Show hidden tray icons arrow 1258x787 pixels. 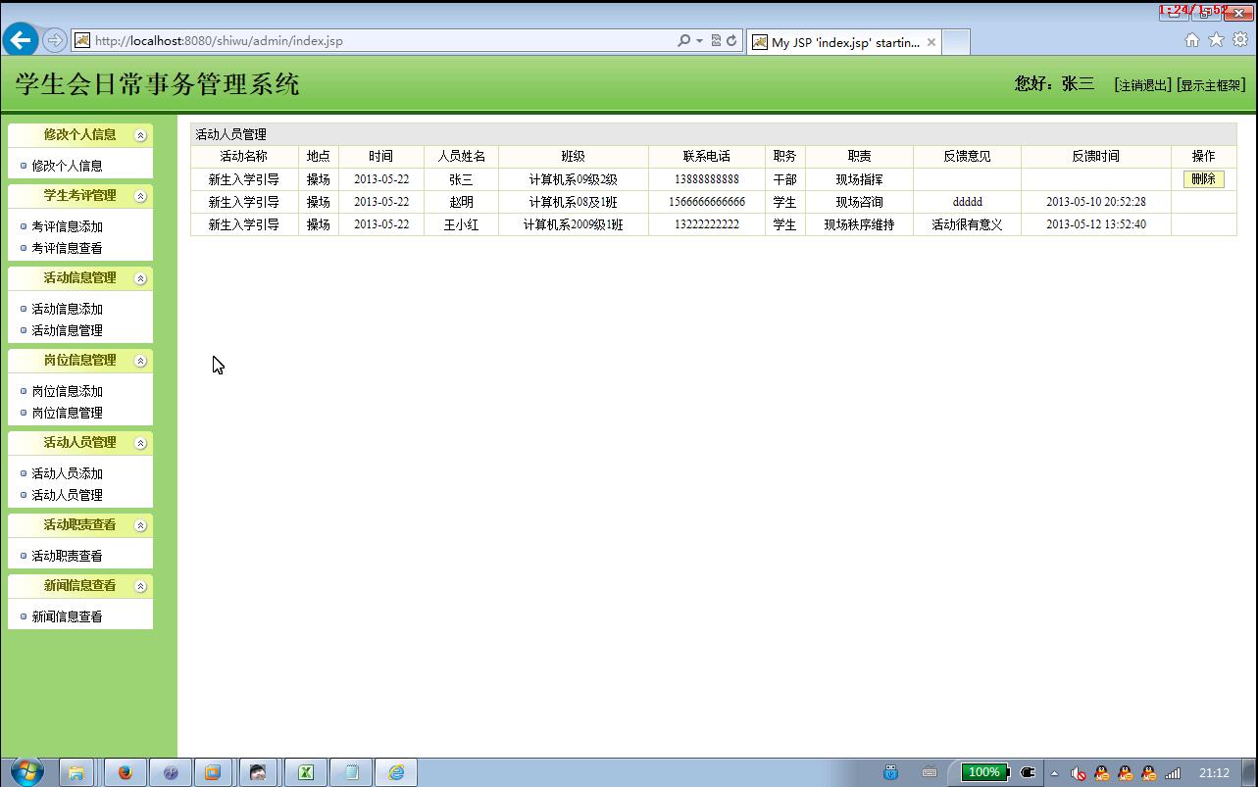pyautogui.click(x=1054, y=773)
